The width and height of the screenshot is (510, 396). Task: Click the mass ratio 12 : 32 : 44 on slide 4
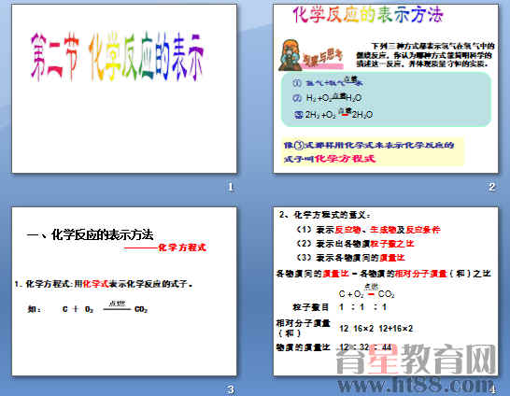[365, 347]
